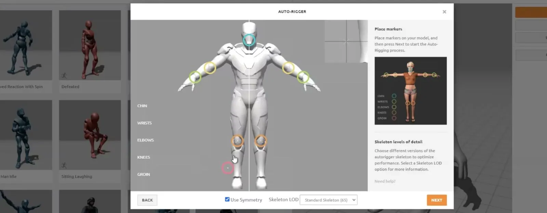Click the CHIN marker label
This screenshot has width=547, height=213.
pyautogui.click(x=142, y=106)
